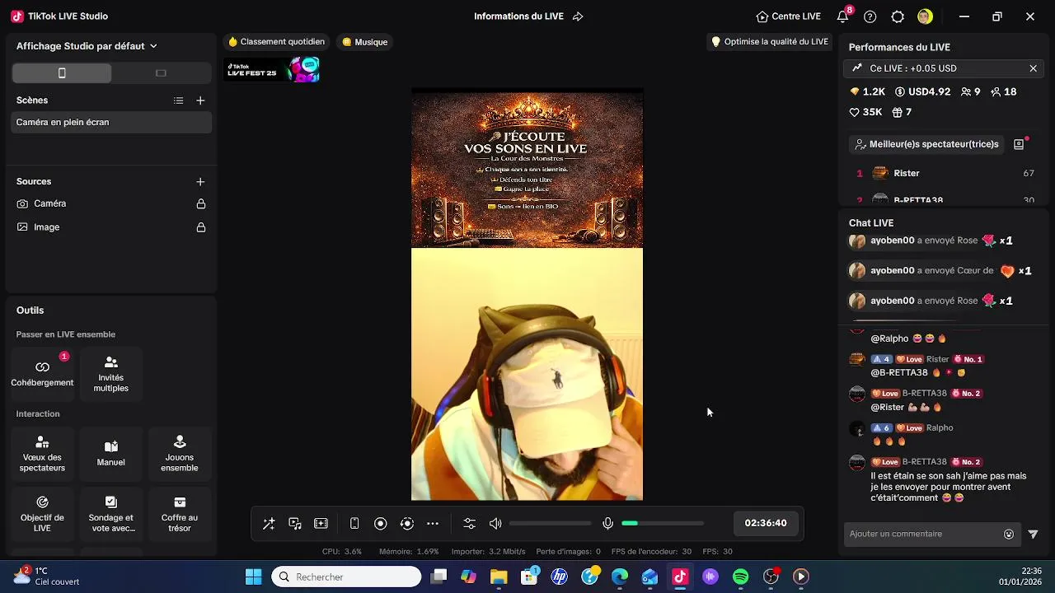Image resolution: width=1055 pixels, height=593 pixels.
Task: Start recording with the record button
Action: (x=380, y=524)
